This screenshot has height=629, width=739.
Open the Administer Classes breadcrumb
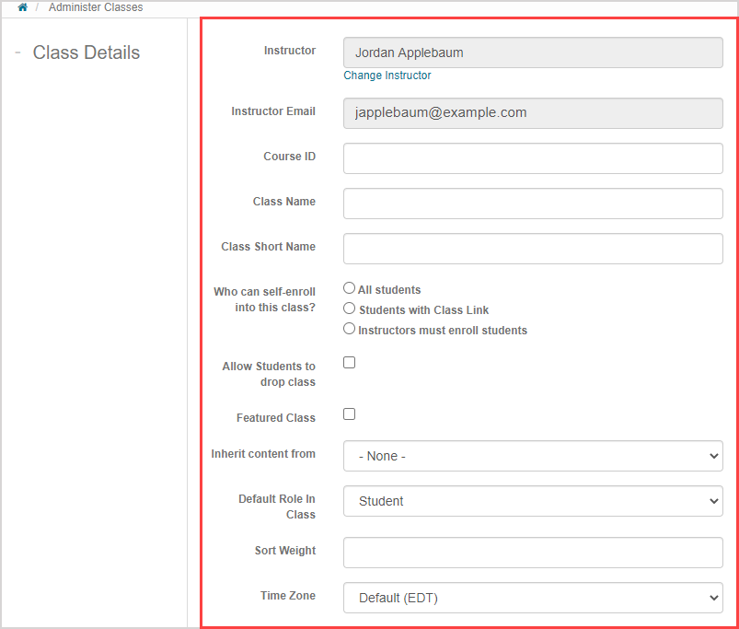96,7
